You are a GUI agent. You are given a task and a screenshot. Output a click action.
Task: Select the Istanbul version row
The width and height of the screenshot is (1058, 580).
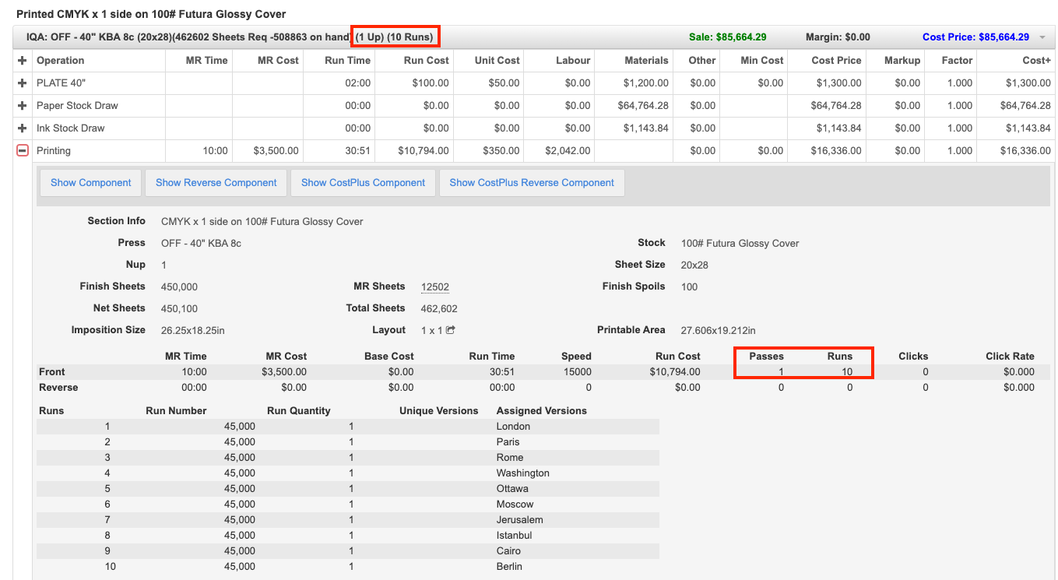348,536
